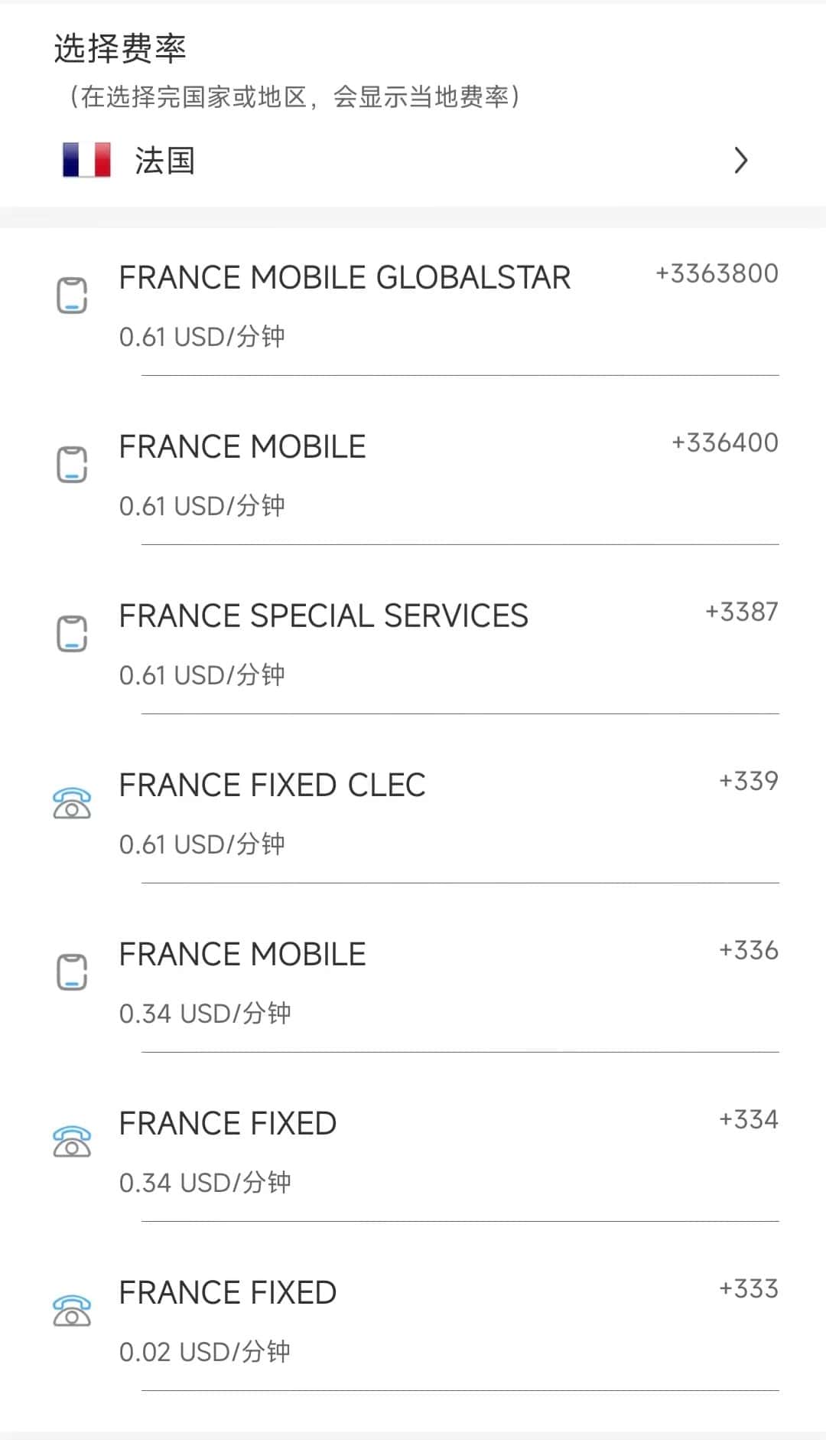Tap landline icon beside the +334 rate
Image resolution: width=826 pixels, height=1440 pixels.
pyautogui.click(x=72, y=1141)
